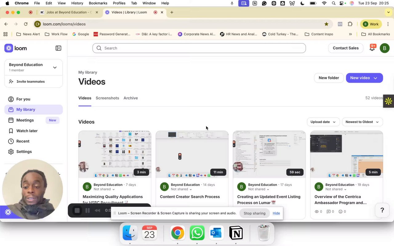Click the Wi-Fi icon in menu bar
394x246 pixels.
click(x=324, y=3)
